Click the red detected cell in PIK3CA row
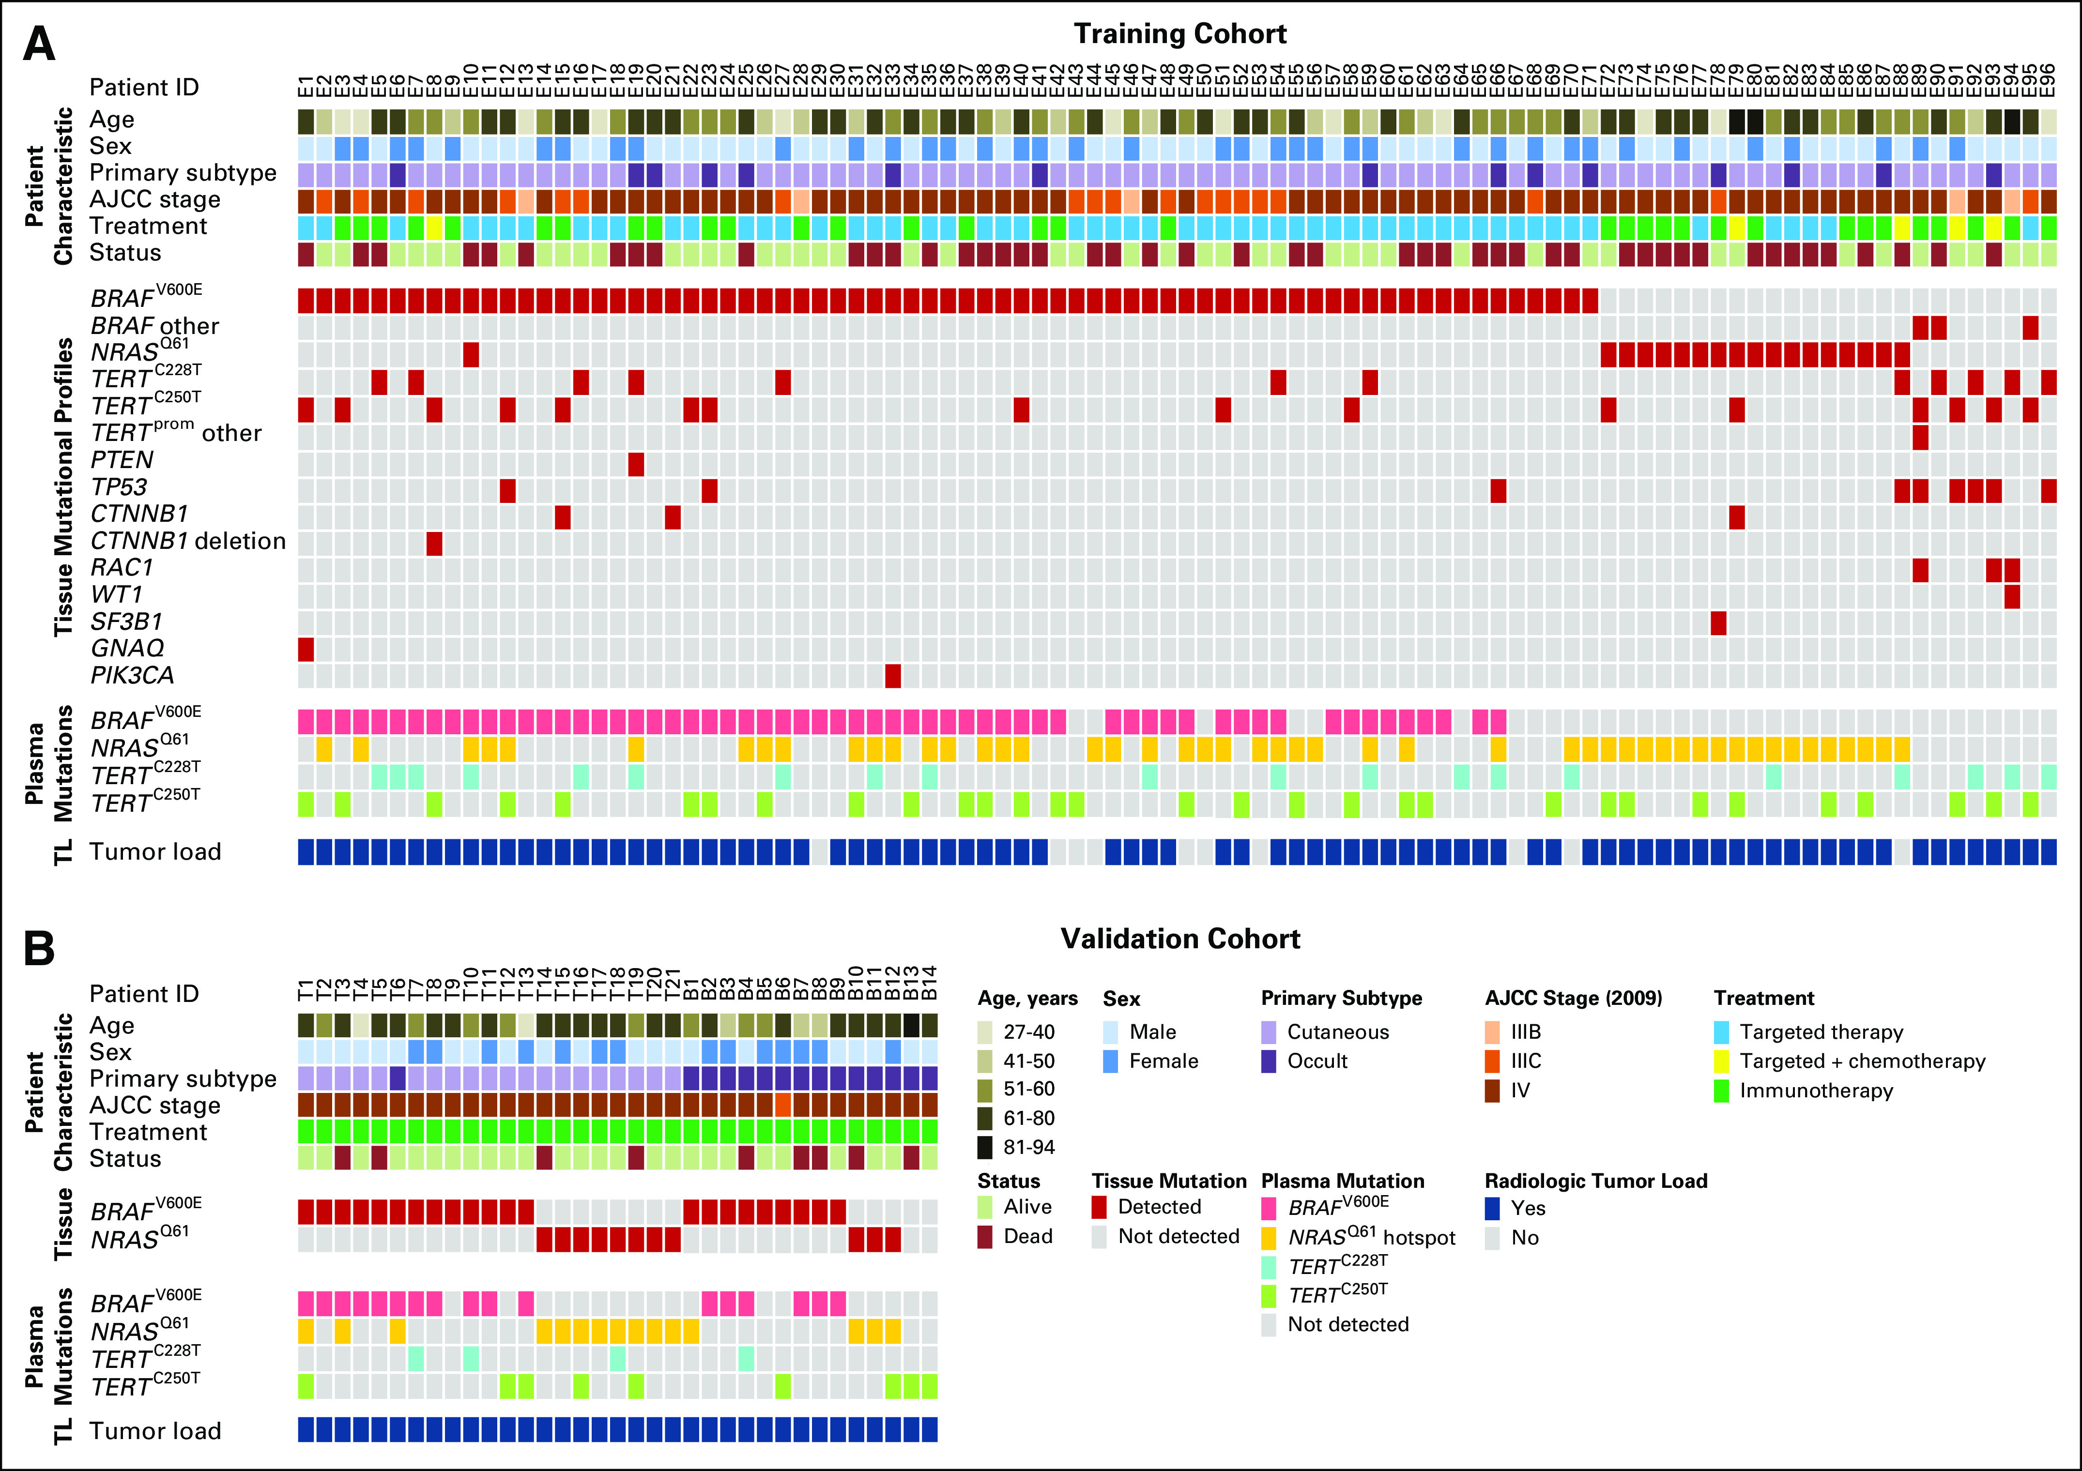This screenshot has height=1471, width=2082. click(892, 676)
